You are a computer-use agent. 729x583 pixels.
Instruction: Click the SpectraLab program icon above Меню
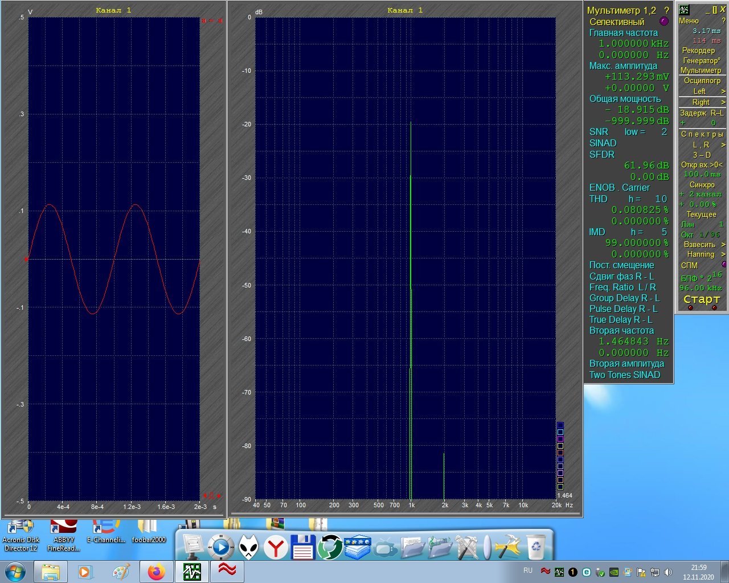point(684,10)
